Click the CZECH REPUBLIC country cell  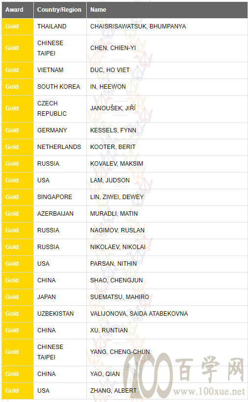click(x=60, y=108)
